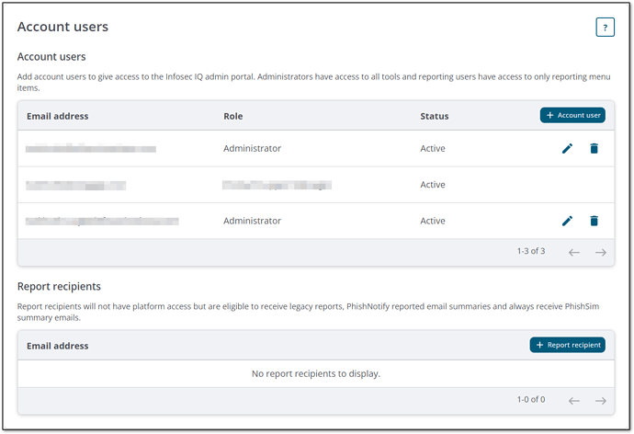Click trash icon on third user row
Screen dimensions: 634x434
pos(594,221)
